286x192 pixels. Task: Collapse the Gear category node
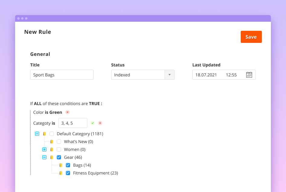(x=44, y=157)
